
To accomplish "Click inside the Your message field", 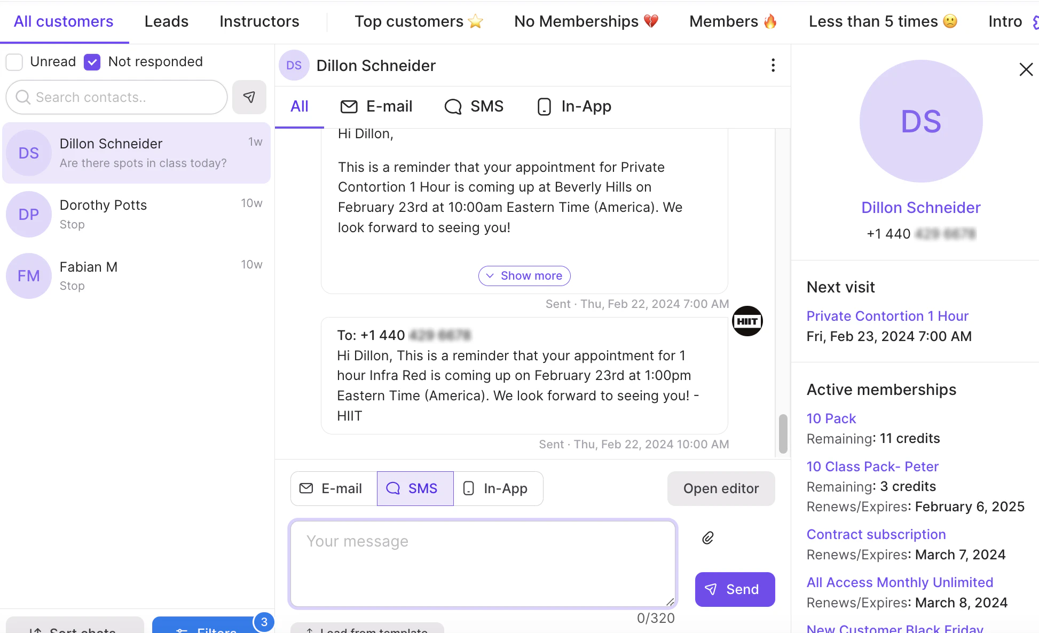I will click(x=481, y=563).
